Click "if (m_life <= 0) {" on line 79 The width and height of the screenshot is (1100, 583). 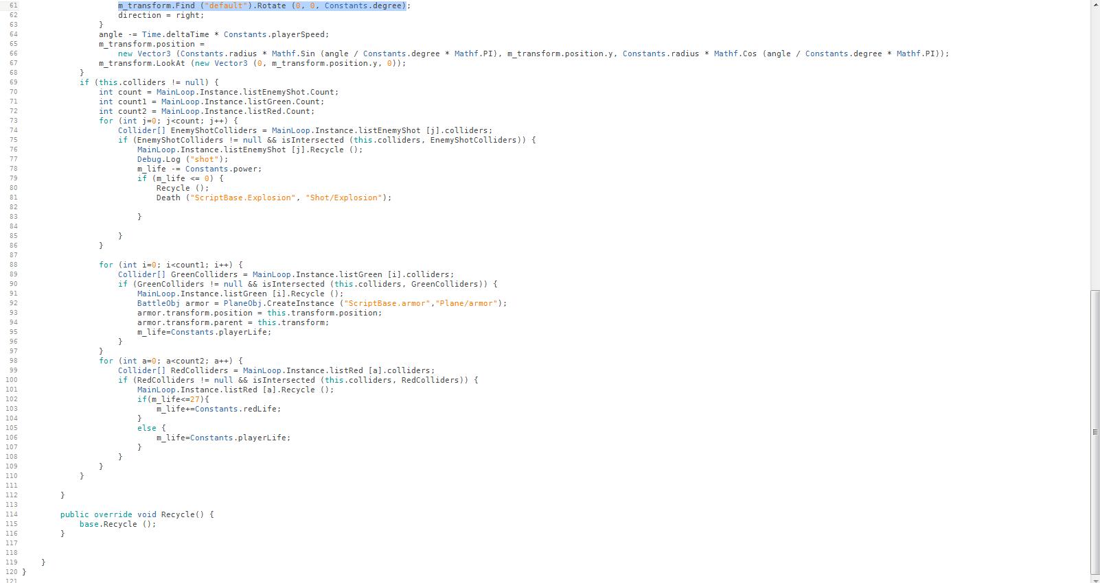click(x=180, y=178)
